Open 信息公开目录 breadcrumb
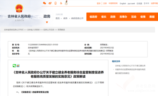158x96 pixels. 49,30
